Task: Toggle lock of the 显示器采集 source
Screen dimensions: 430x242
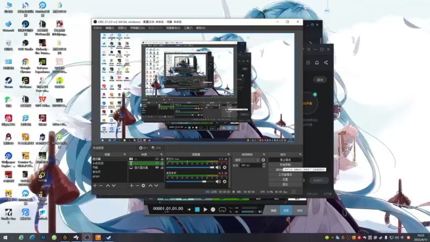Action: pos(162,168)
